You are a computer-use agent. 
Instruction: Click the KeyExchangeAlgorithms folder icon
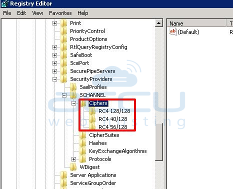click(x=83, y=151)
